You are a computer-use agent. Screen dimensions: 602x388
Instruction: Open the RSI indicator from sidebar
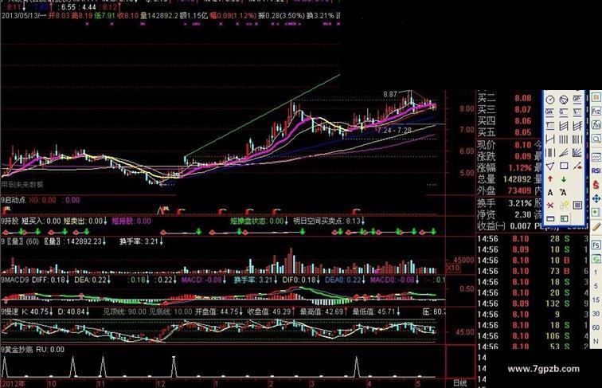(x=596, y=170)
